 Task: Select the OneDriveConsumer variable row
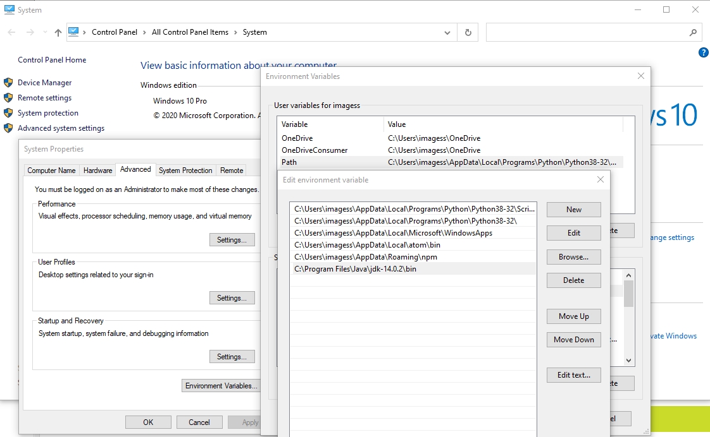tap(451, 150)
